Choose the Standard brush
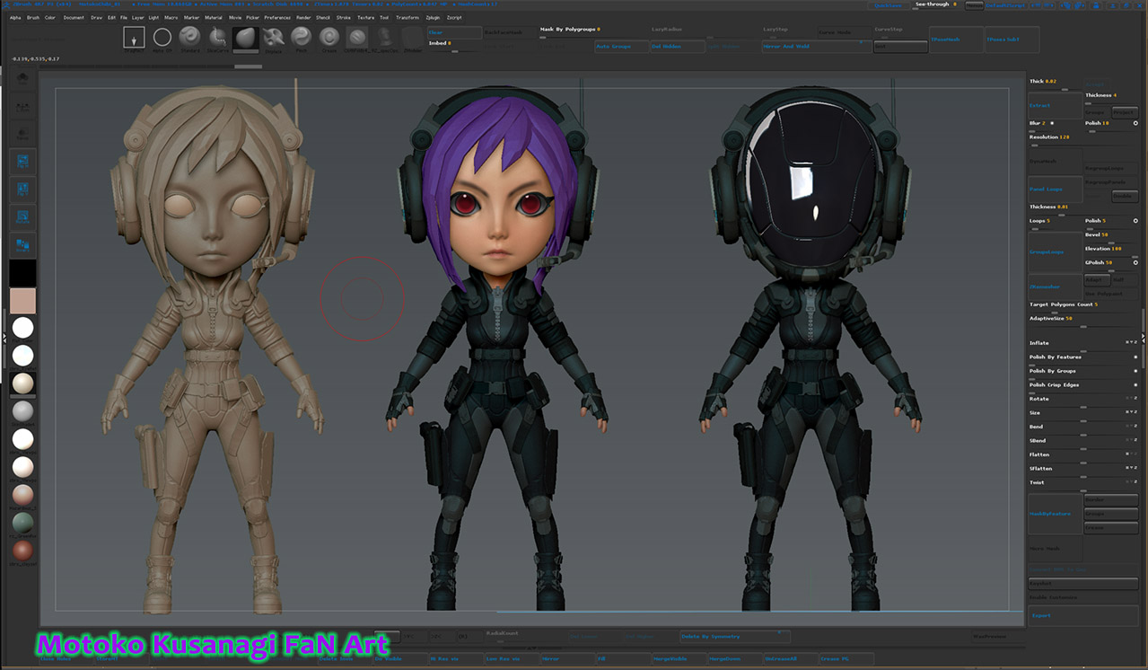 [189, 39]
